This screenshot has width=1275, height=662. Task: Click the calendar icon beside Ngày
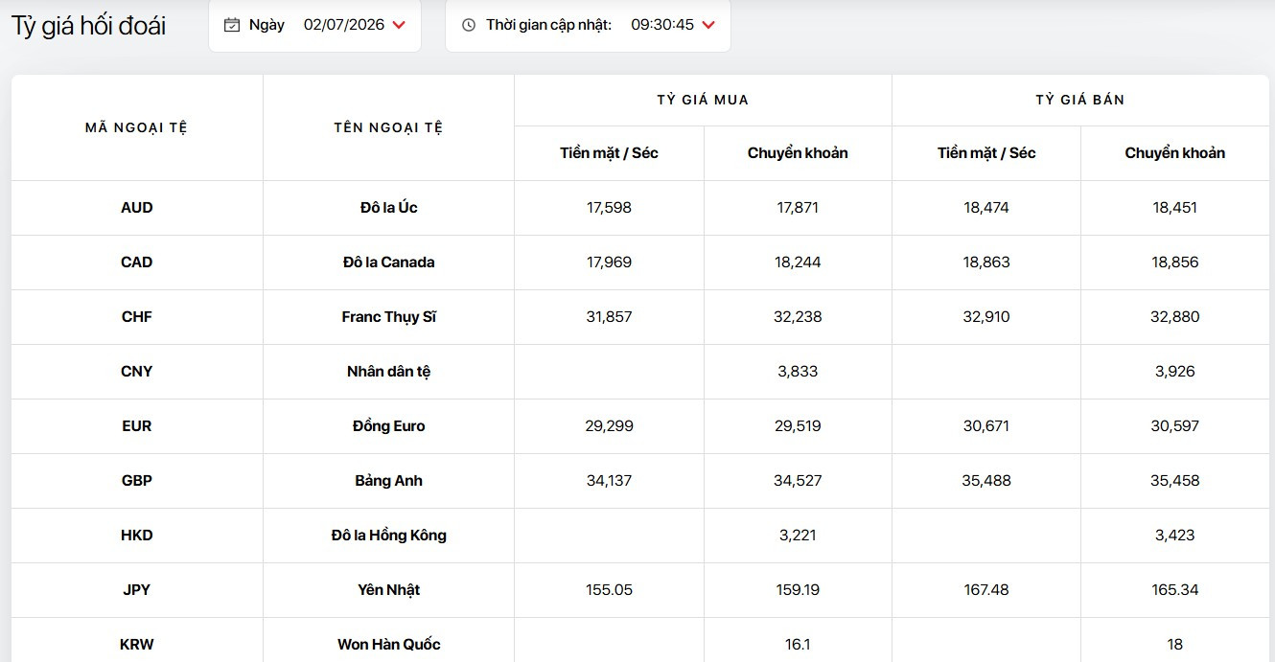pyautogui.click(x=232, y=25)
